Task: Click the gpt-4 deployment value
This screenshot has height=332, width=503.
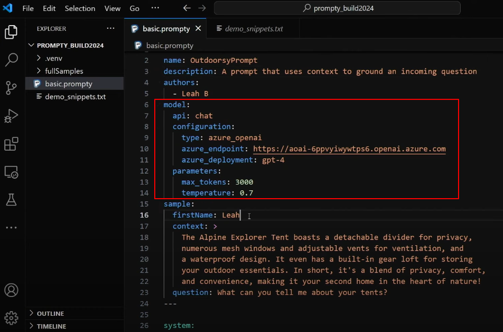Action: (273, 160)
